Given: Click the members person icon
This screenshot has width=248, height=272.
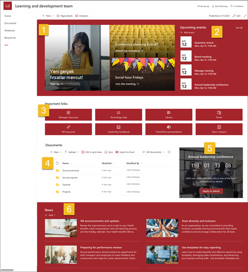Looking at the screenshot, I should pyautogui.click(x=232, y=6).
